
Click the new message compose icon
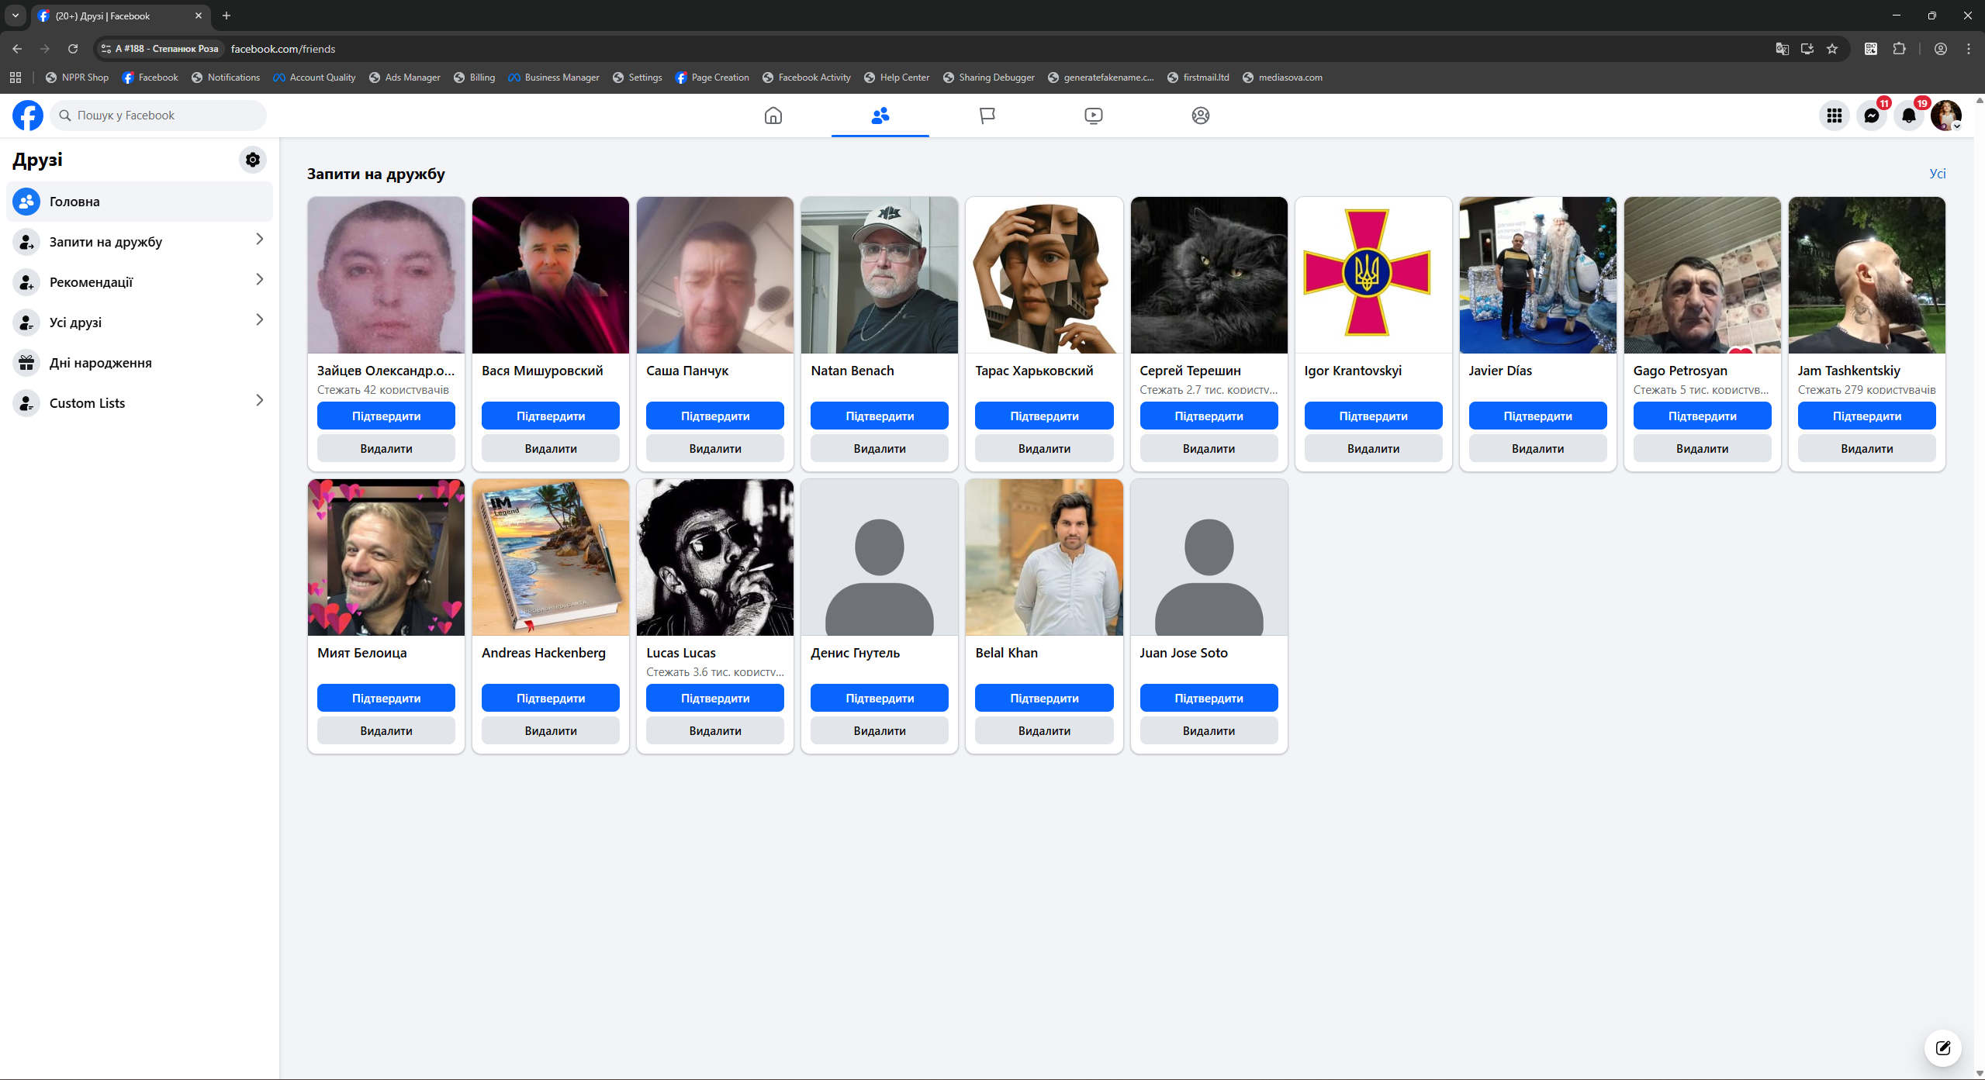1942,1047
